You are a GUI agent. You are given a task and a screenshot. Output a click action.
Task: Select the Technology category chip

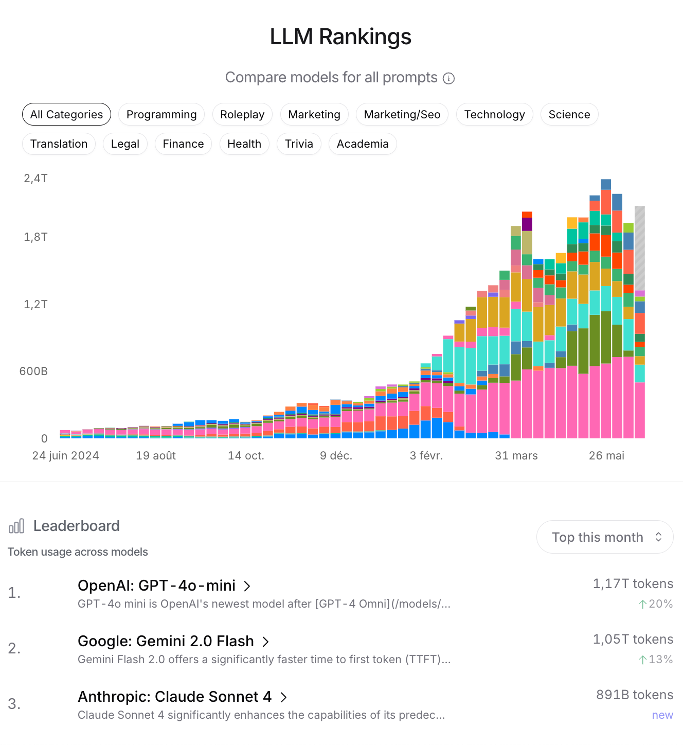[494, 114]
